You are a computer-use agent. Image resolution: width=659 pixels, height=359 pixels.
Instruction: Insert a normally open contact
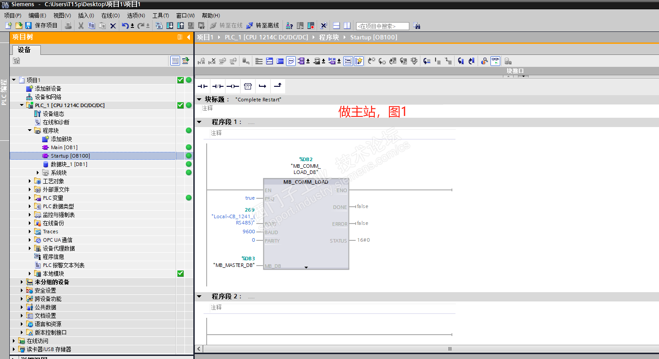pos(203,86)
